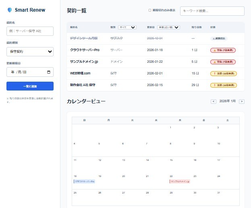The height and width of the screenshot is (208, 251).
Task: Click the サンプルドメイン.jp calendar event on 22nd
Action: 180,181
